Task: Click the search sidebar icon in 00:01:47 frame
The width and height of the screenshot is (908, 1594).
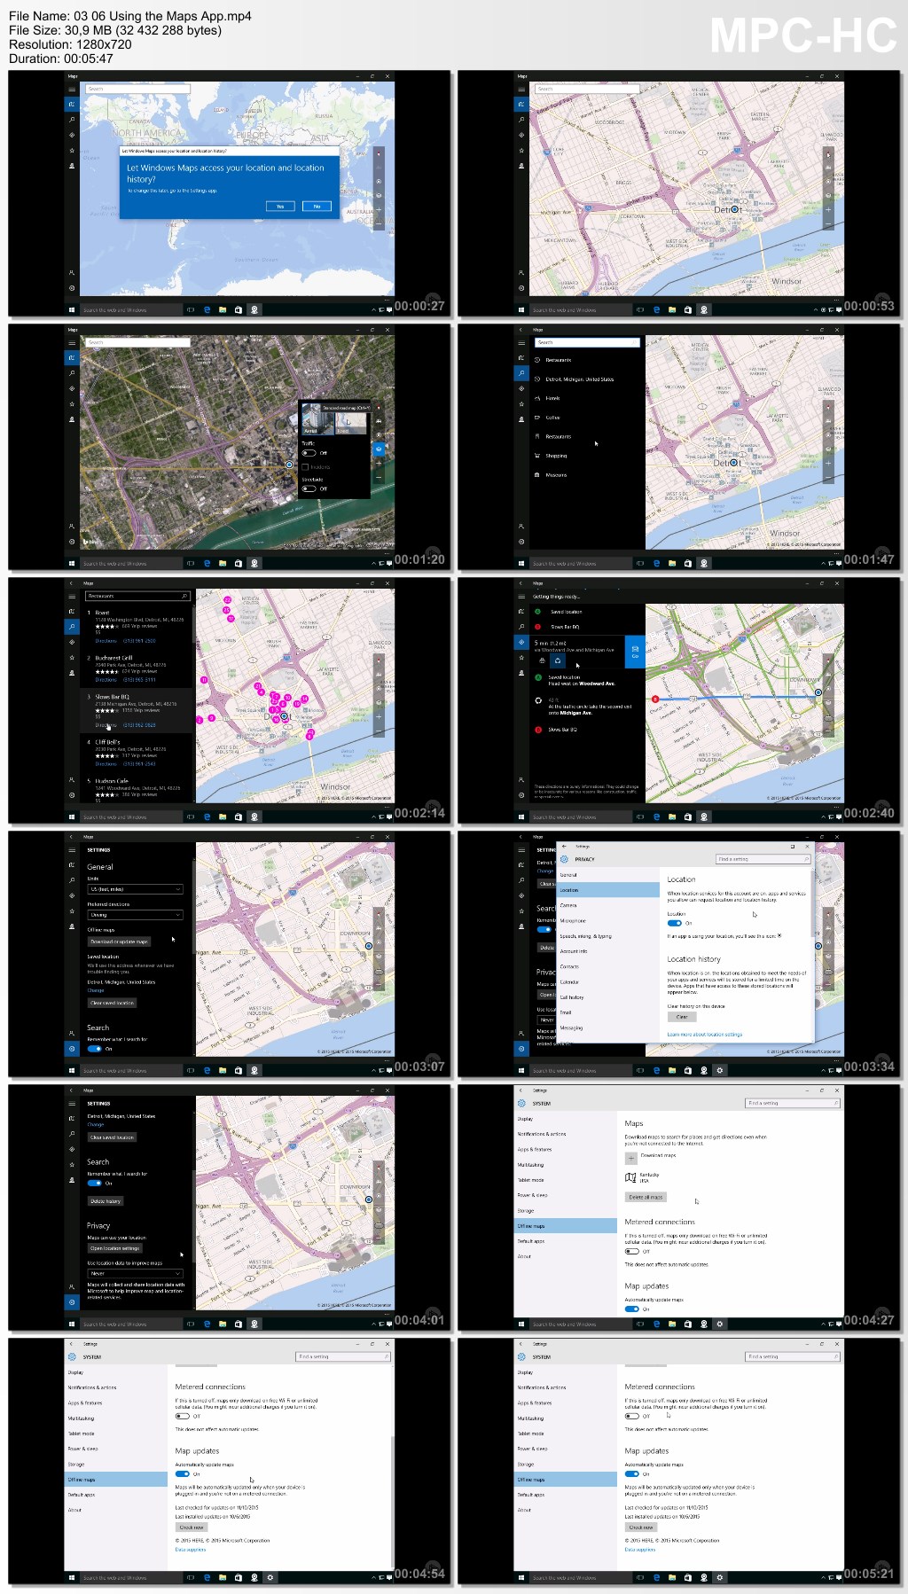Action: [x=521, y=373]
